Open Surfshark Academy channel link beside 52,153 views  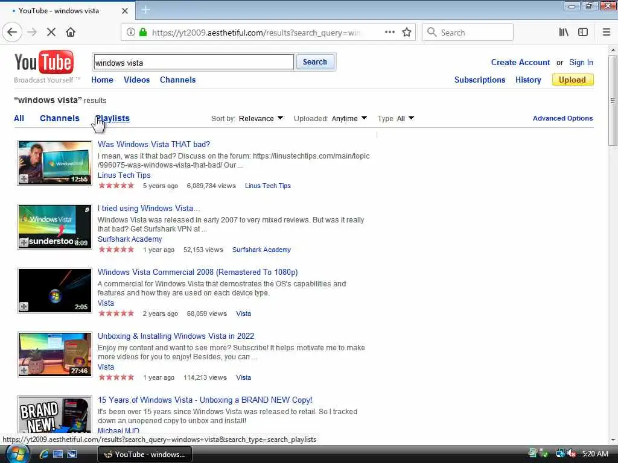(x=261, y=250)
